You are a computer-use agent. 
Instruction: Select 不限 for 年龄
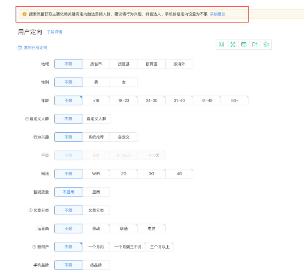(68, 101)
